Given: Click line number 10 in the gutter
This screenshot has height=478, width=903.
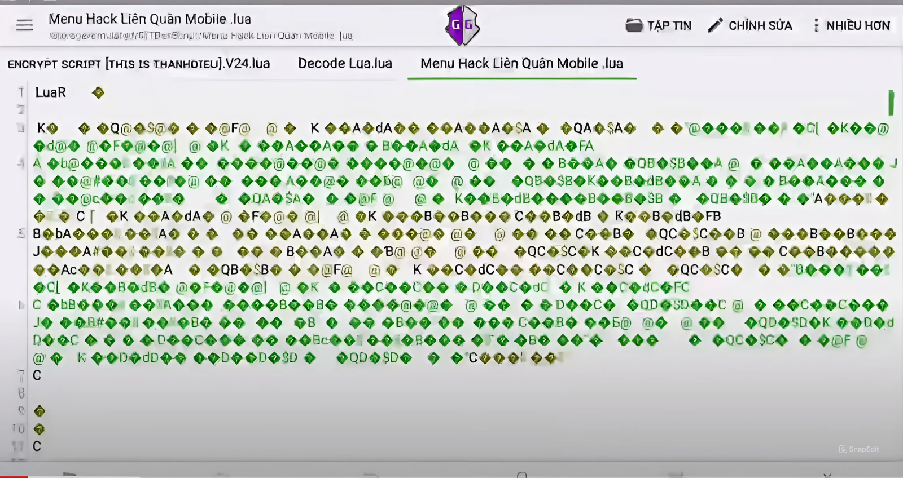Looking at the screenshot, I should click(19, 429).
